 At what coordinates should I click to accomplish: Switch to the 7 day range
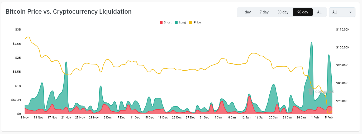[264, 12]
